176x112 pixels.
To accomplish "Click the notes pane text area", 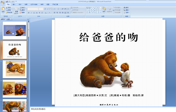I will [103, 109].
